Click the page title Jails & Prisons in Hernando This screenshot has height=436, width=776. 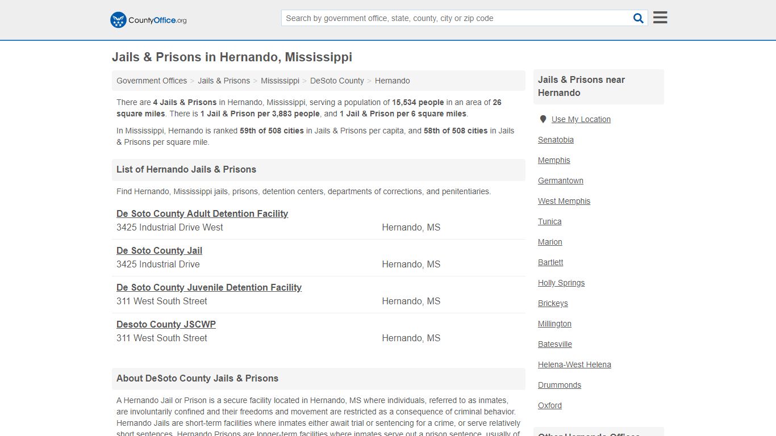pyautogui.click(x=232, y=57)
